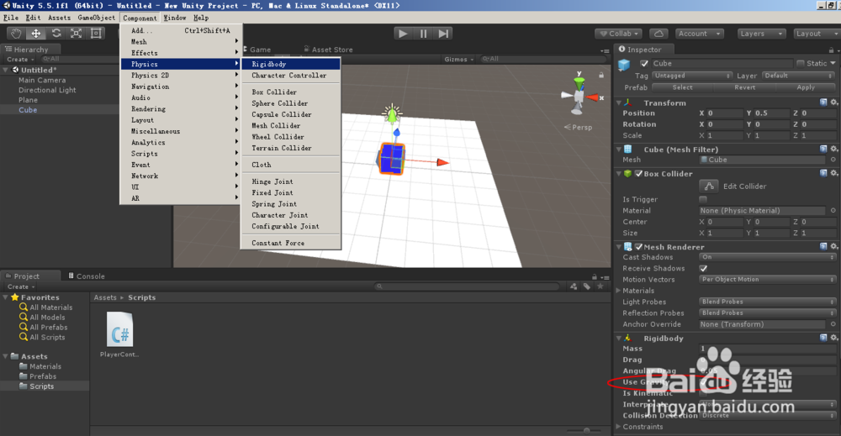
Task: Collapse the Transform component
Action: (x=619, y=102)
